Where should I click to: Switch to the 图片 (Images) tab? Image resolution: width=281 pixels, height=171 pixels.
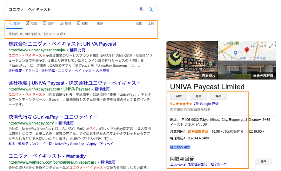pos(48,23)
